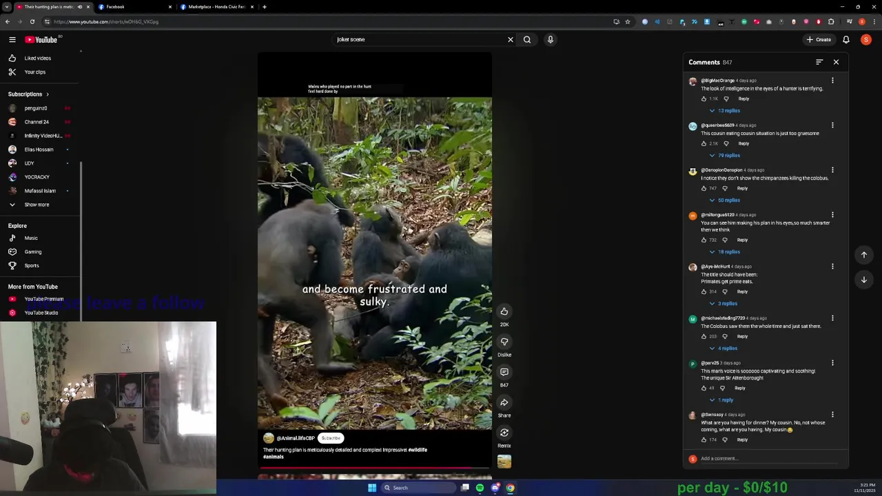Expand 79 replies under queenbee5639
The image size is (882, 496).
(725, 156)
